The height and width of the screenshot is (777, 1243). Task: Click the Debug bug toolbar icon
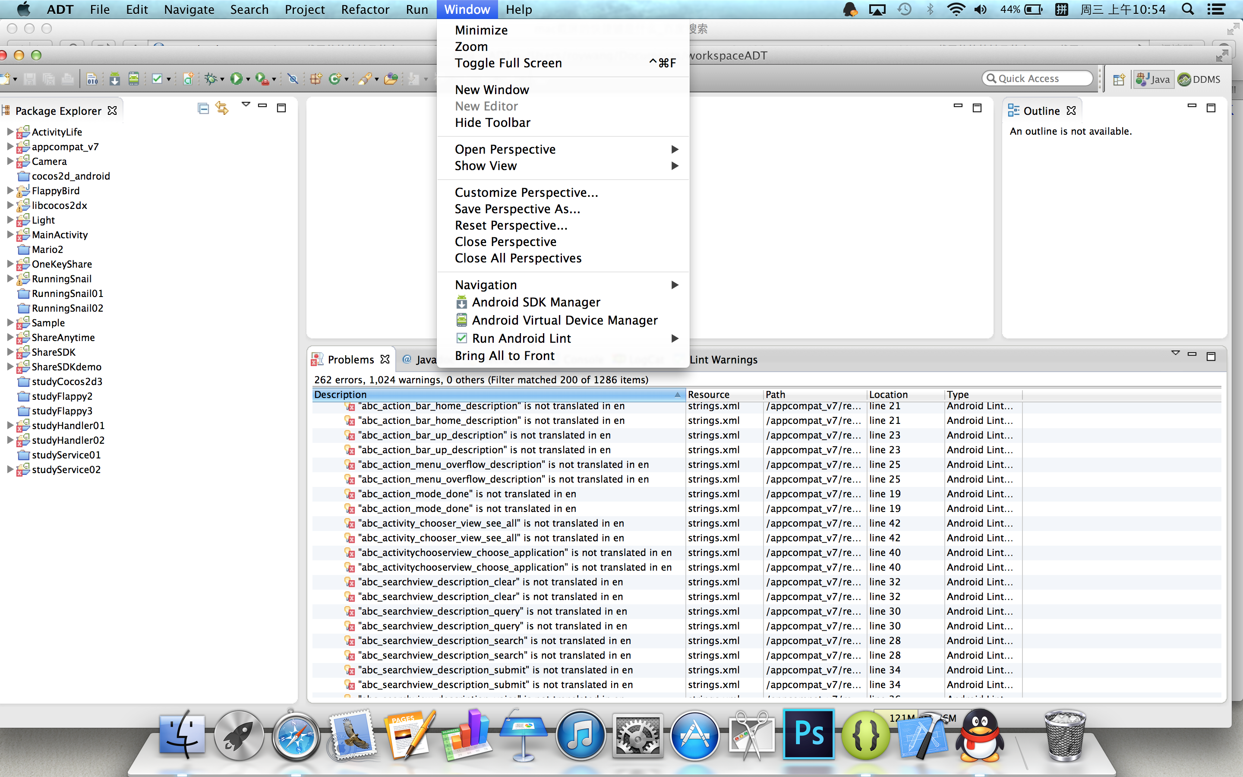point(210,79)
